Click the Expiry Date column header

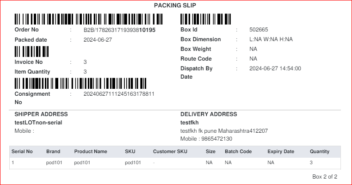[x=281, y=152]
